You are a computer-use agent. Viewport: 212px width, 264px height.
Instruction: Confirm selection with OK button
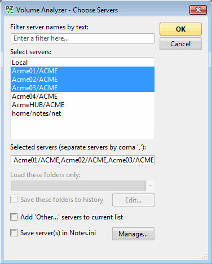pyautogui.click(x=180, y=29)
